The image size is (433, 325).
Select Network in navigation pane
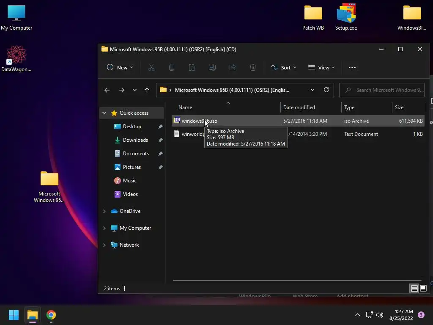pyautogui.click(x=129, y=245)
